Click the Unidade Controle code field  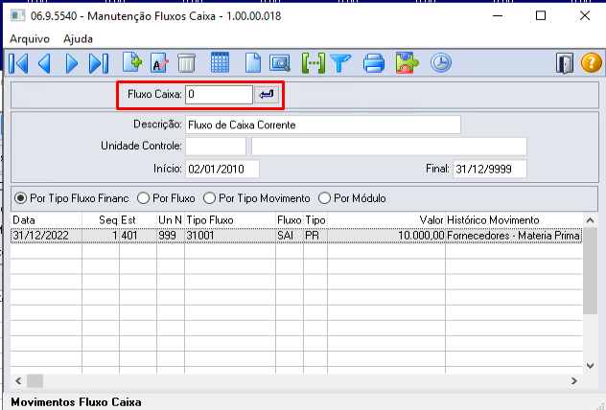(x=216, y=147)
